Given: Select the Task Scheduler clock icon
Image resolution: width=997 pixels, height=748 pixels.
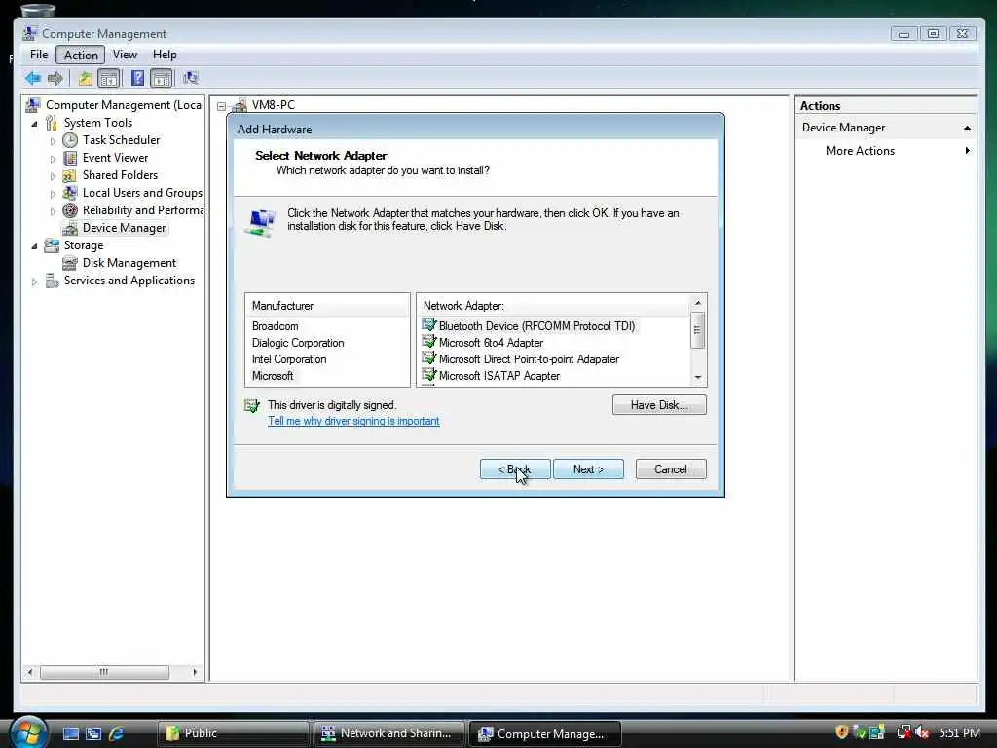Looking at the screenshot, I should (70, 140).
